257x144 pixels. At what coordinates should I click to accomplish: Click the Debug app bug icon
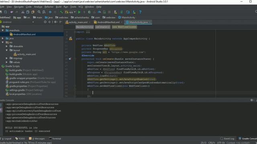pyautogui.click(x=89, y=12)
